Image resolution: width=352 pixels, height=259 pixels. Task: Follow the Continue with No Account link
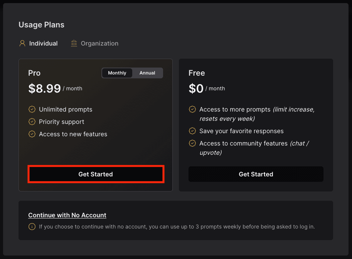click(x=67, y=215)
